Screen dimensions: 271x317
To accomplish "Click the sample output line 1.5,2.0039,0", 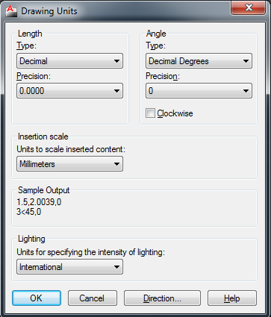I will point(39,202).
